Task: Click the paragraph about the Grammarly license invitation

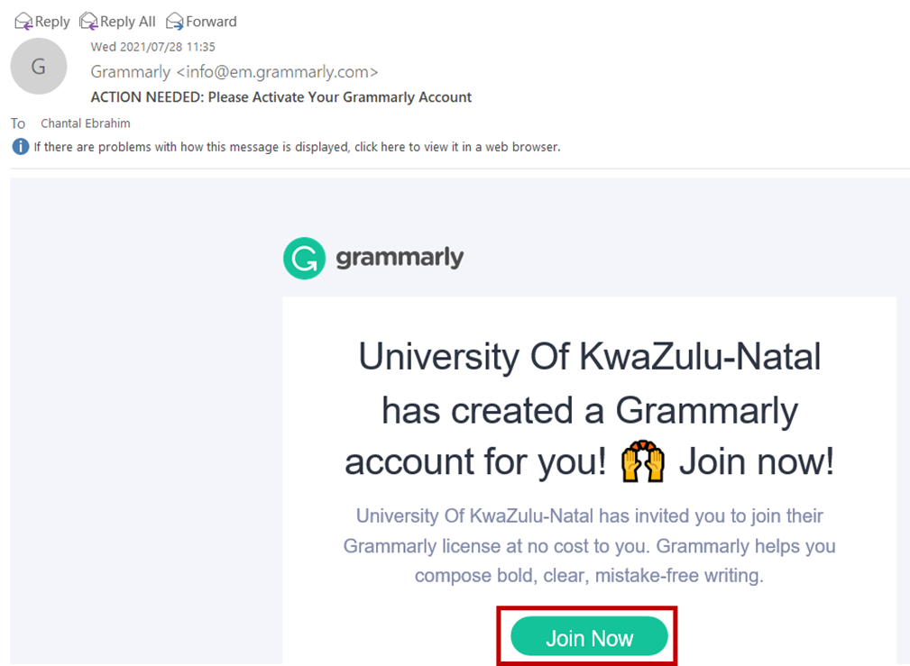Action: (x=589, y=545)
